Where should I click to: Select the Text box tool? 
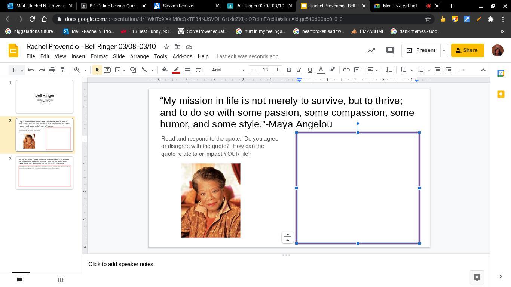[x=108, y=70]
